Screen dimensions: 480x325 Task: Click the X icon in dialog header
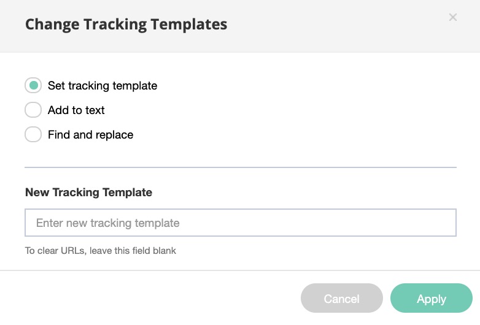(453, 17)
